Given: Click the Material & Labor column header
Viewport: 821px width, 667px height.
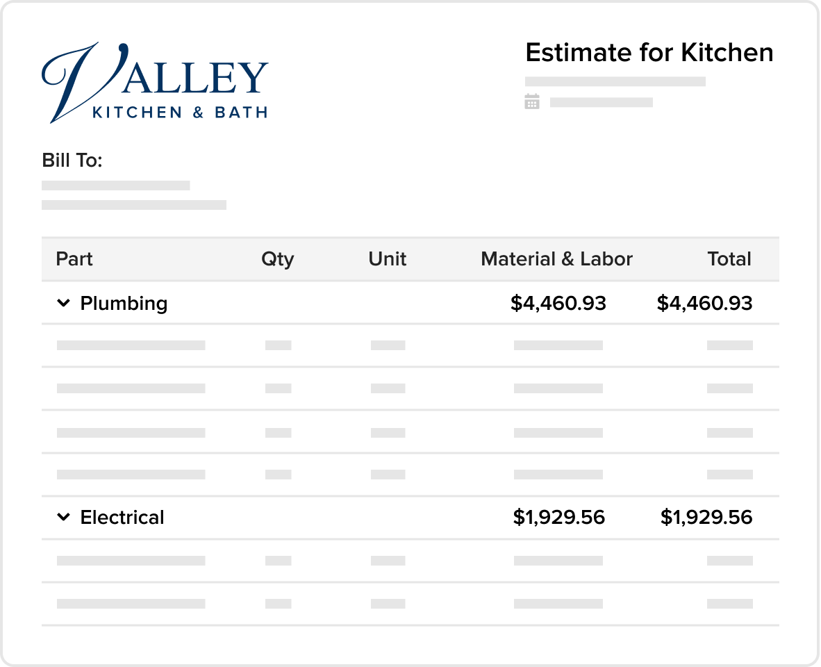Looking at the screenshot, I should click(556, 258).
